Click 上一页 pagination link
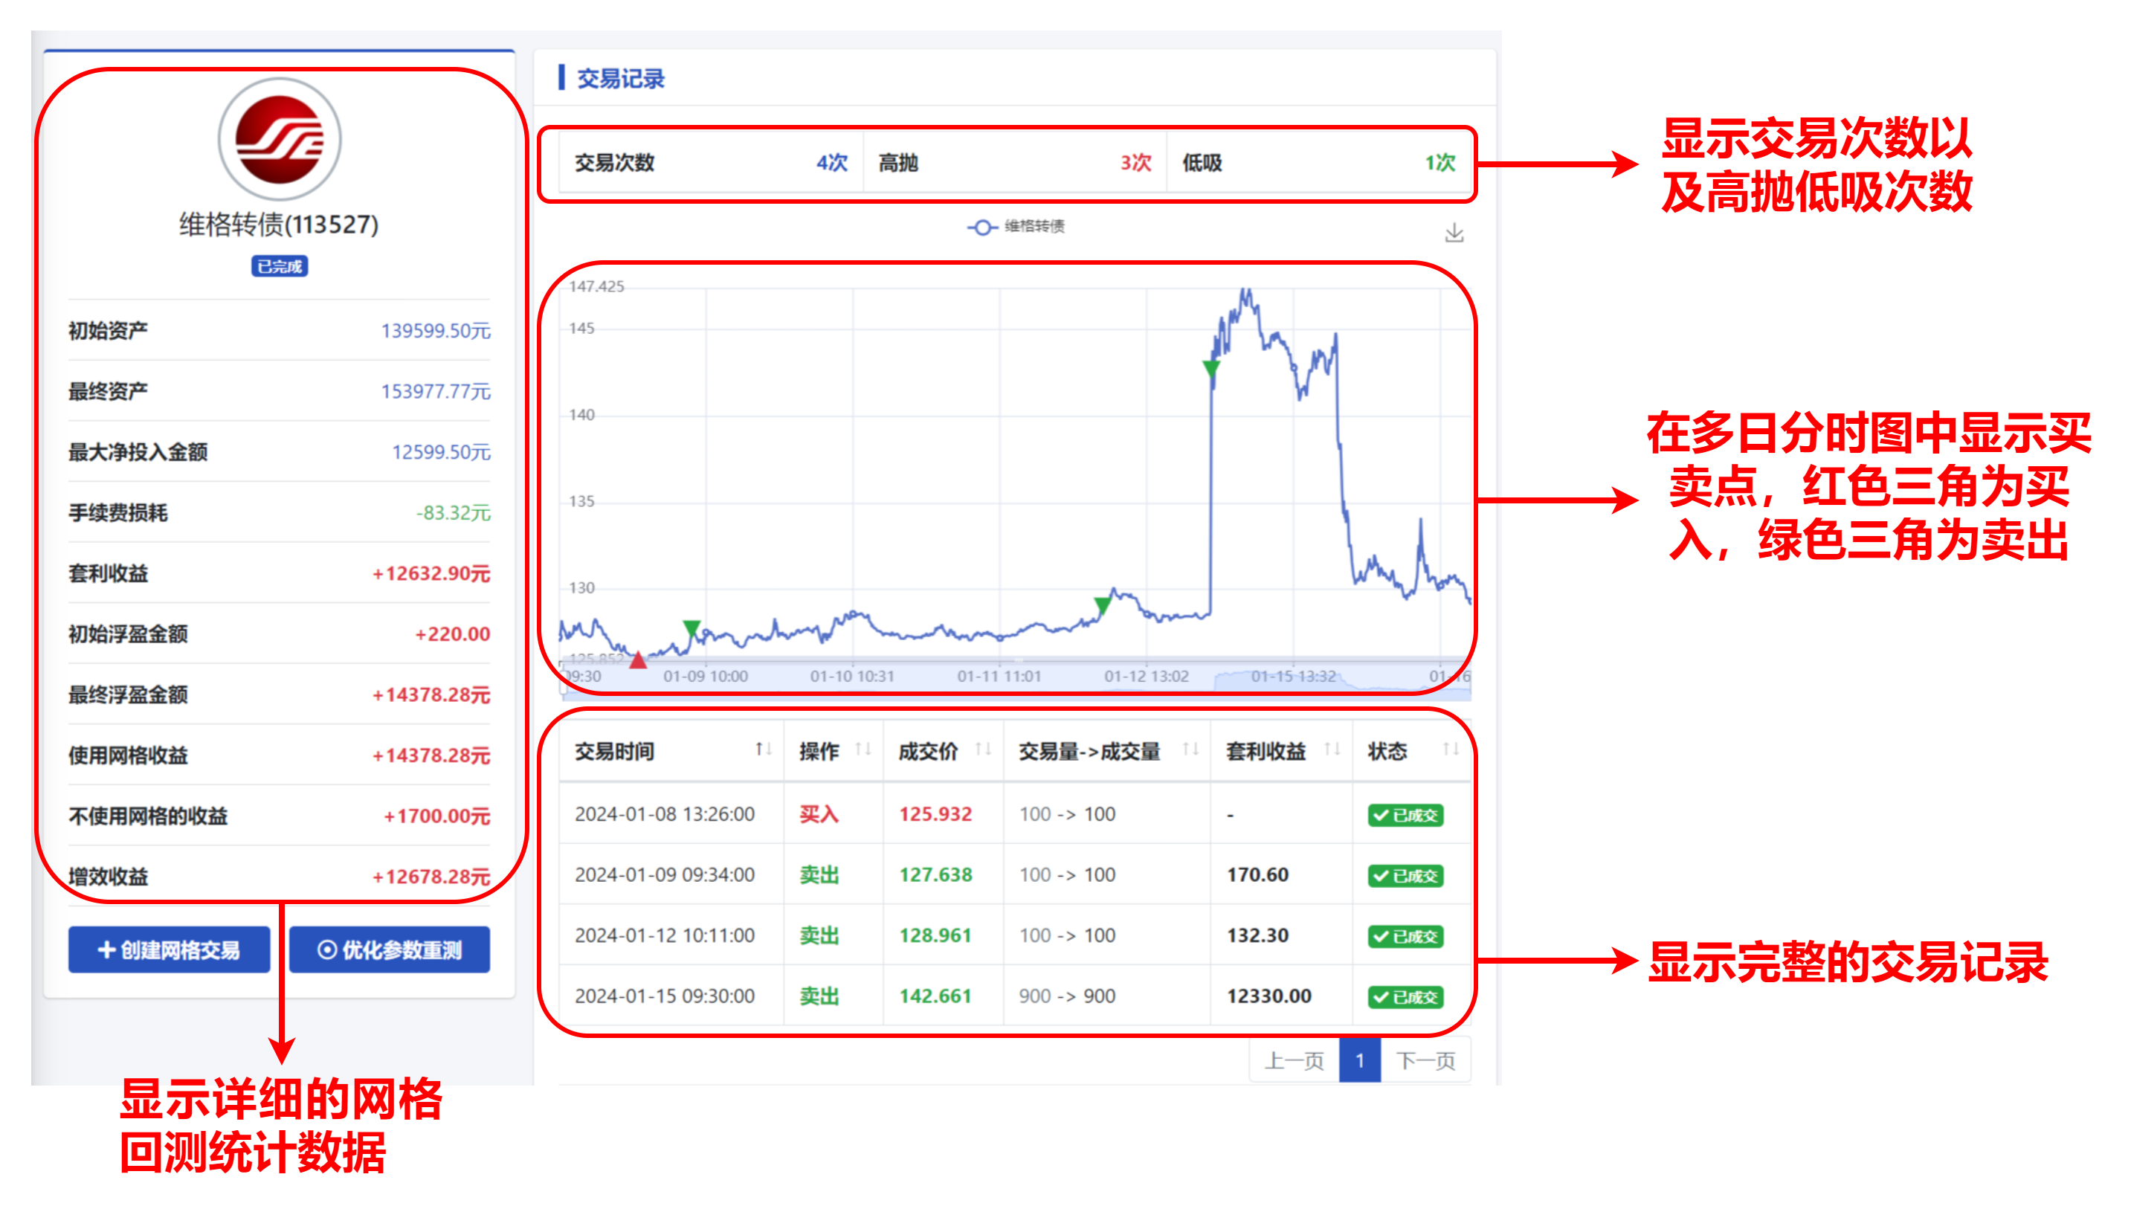2131x1209 pixels. point(1293,1060)
